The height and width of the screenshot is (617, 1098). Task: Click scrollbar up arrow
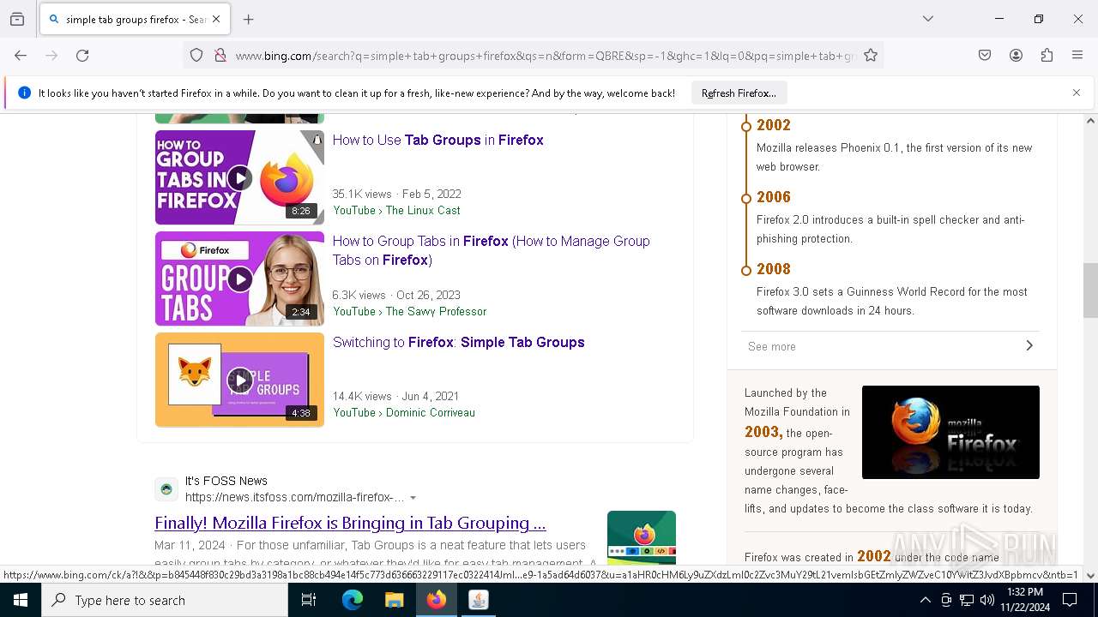1090,121
